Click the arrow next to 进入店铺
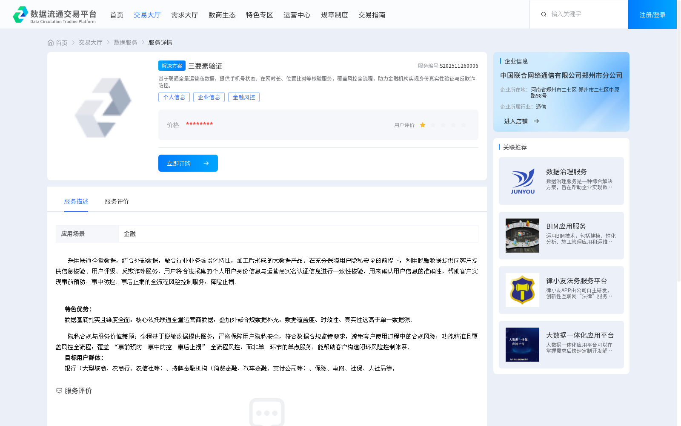The image size is (681, 426). point(536,121)
